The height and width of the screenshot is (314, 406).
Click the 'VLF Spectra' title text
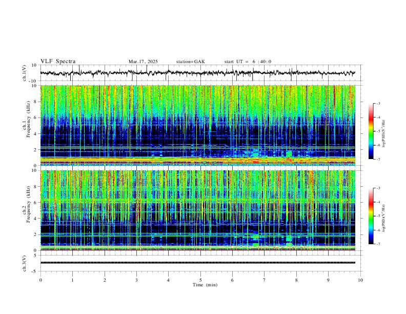(58, 62)
